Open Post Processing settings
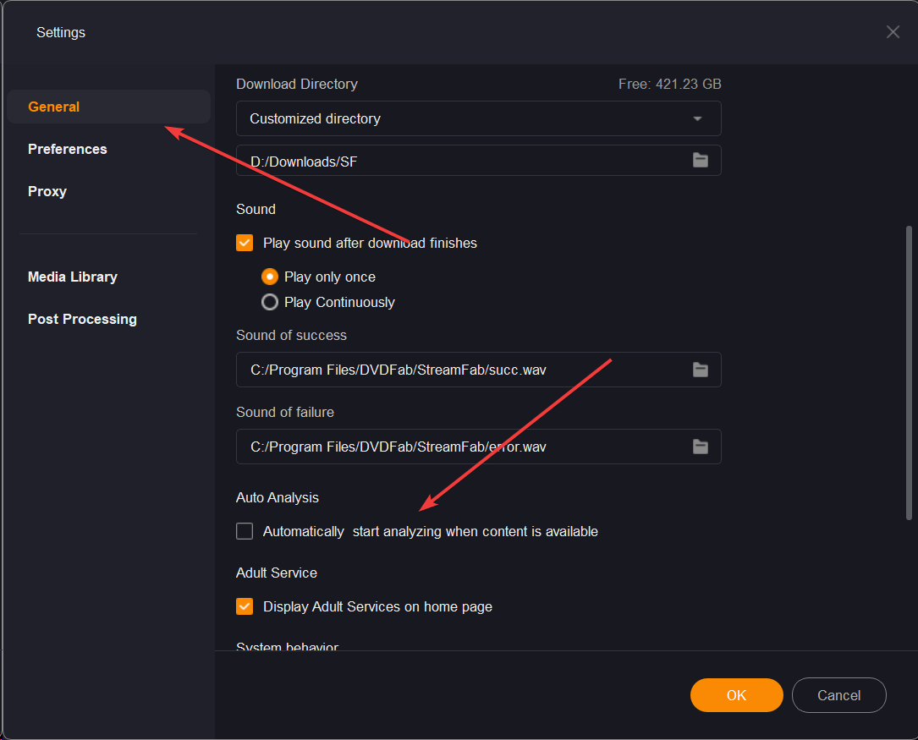The image size is (918, 740). [x=82, y=319]
